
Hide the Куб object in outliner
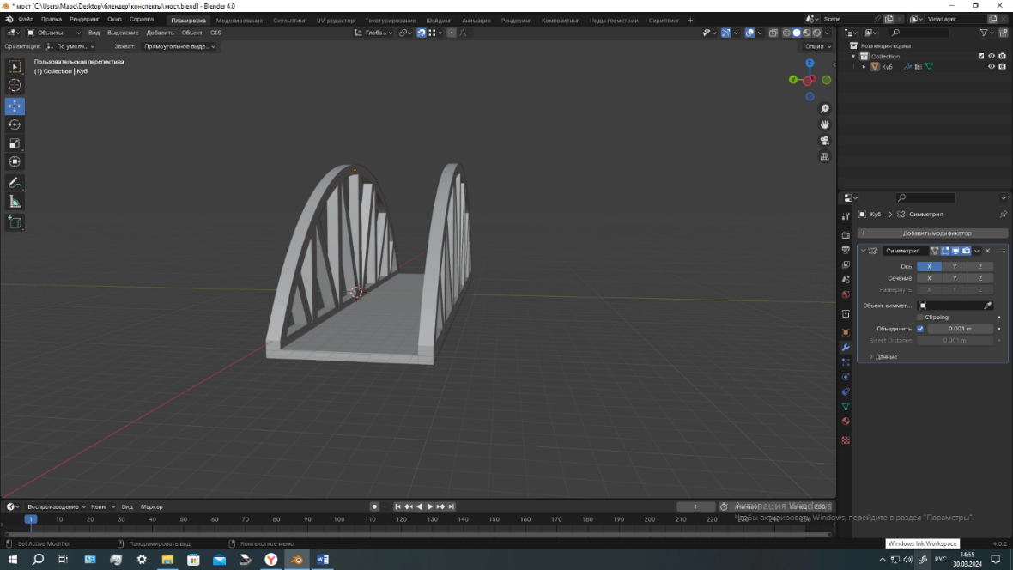[991, 67]
